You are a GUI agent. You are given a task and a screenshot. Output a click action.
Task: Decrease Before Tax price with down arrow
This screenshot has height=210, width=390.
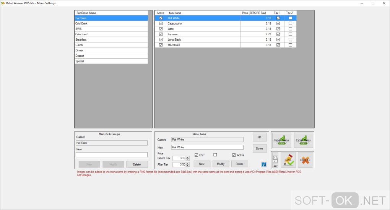coord(187,159)
